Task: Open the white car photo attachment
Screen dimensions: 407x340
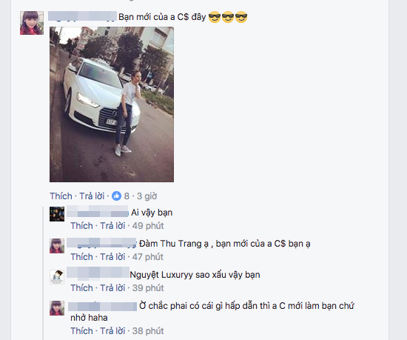Action: [x=112, y=104]
